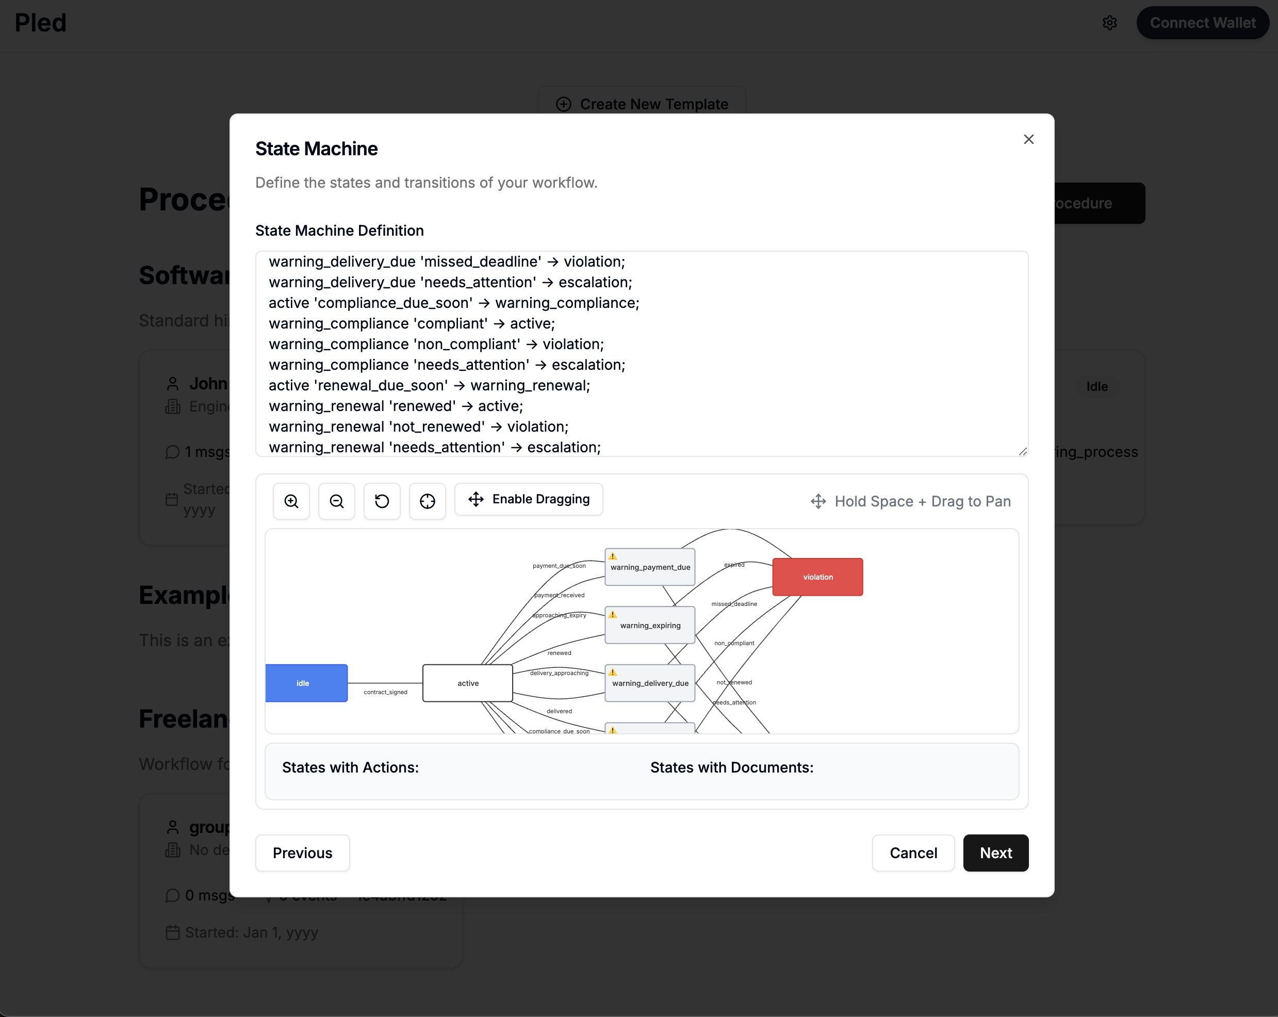This screenshot has width=1278, height=1017.
Task: Click the warning icon on warning_expiring node
Action: pyautogui.click(x=613, y=615)
